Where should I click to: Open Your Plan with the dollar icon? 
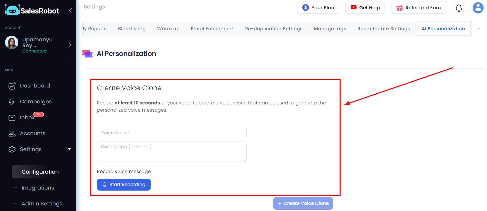318,8
